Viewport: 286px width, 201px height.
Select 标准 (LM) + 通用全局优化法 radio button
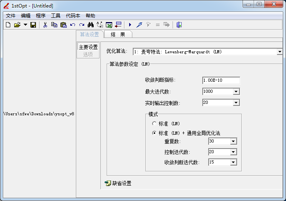pyautogui.click(x=154, y=133)
